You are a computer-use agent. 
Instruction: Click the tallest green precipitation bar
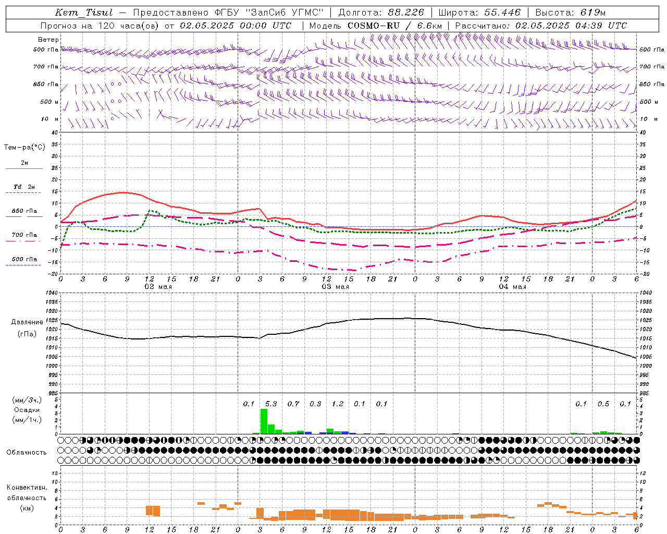point(264,421)
